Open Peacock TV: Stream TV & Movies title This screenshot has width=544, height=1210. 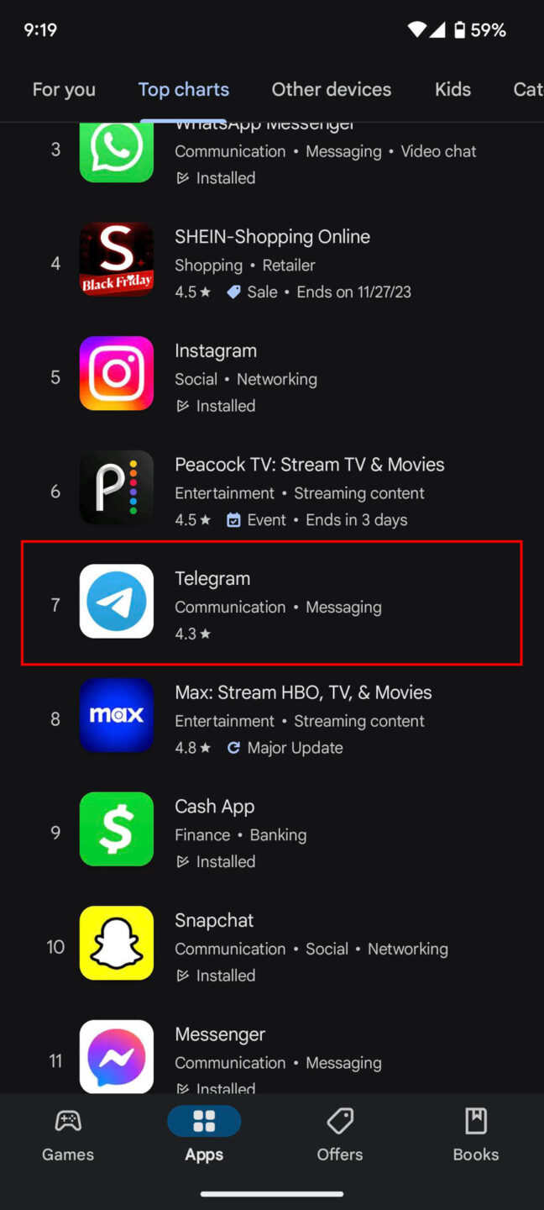click(x=310, y=465)
